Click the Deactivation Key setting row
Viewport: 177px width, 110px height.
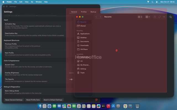tap(39, 34)
